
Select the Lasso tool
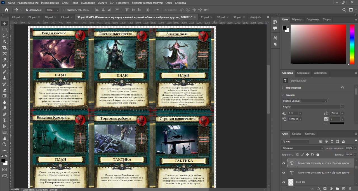(x=4, y=35)
